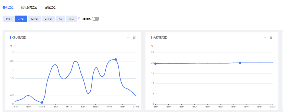Click the CPU minimum data point at 15:54
Screen dimensions: 283x112
tap(42, 103)
